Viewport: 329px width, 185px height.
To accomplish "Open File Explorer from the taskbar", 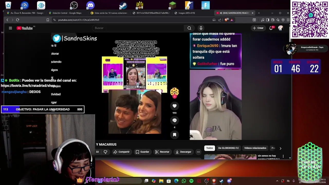I will pos(161,181).
